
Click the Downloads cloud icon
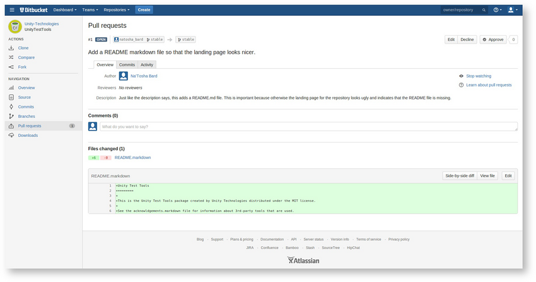[x=11, y=136]
